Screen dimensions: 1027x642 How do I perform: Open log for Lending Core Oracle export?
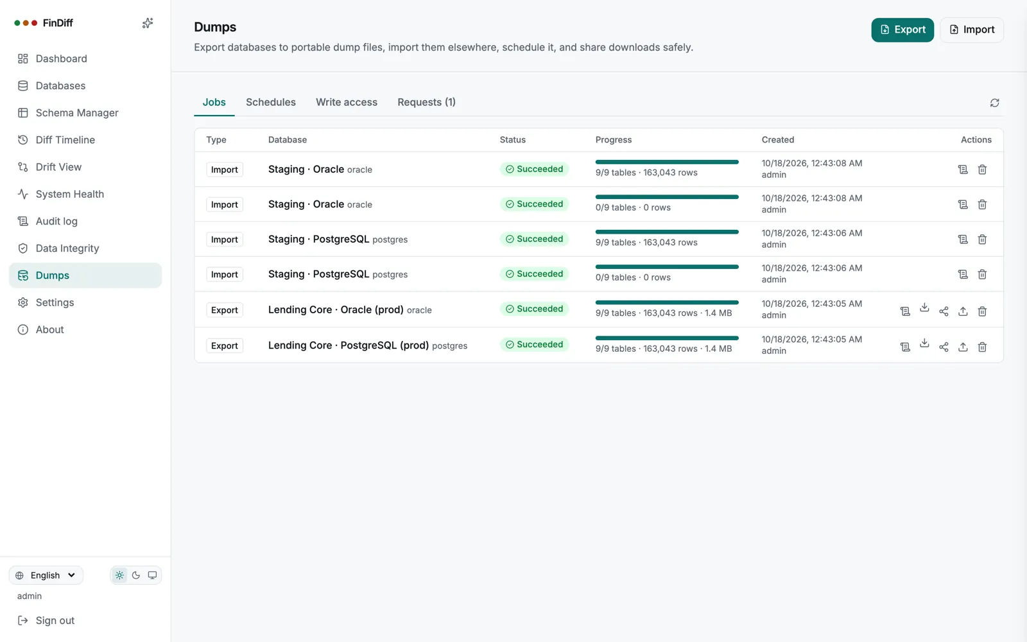point(905,311)
